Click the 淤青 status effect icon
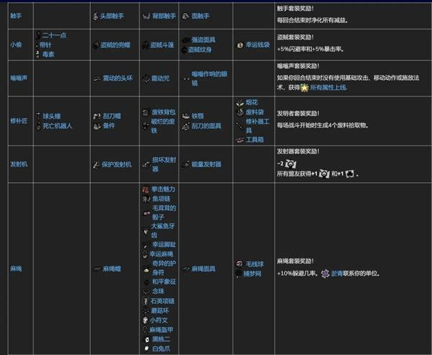This screenshot has height=355, width=432. [x=326, y=274]
